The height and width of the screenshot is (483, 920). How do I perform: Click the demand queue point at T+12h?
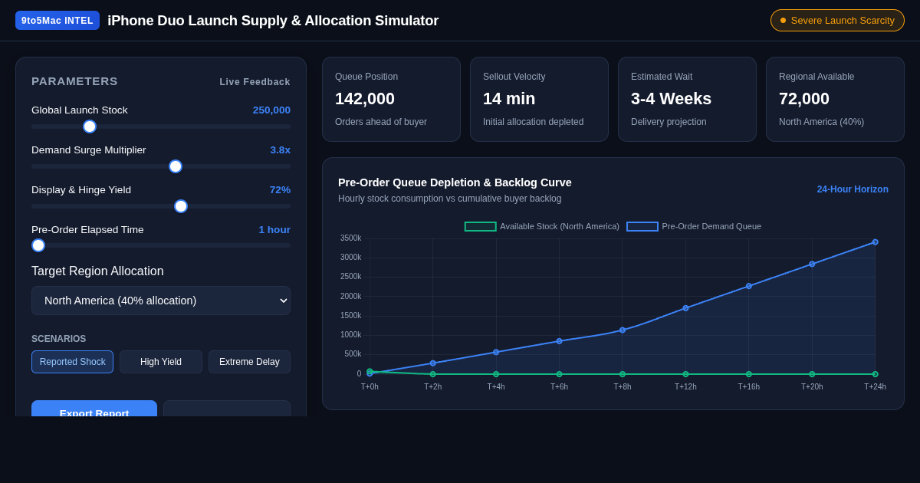click(685, 308)
